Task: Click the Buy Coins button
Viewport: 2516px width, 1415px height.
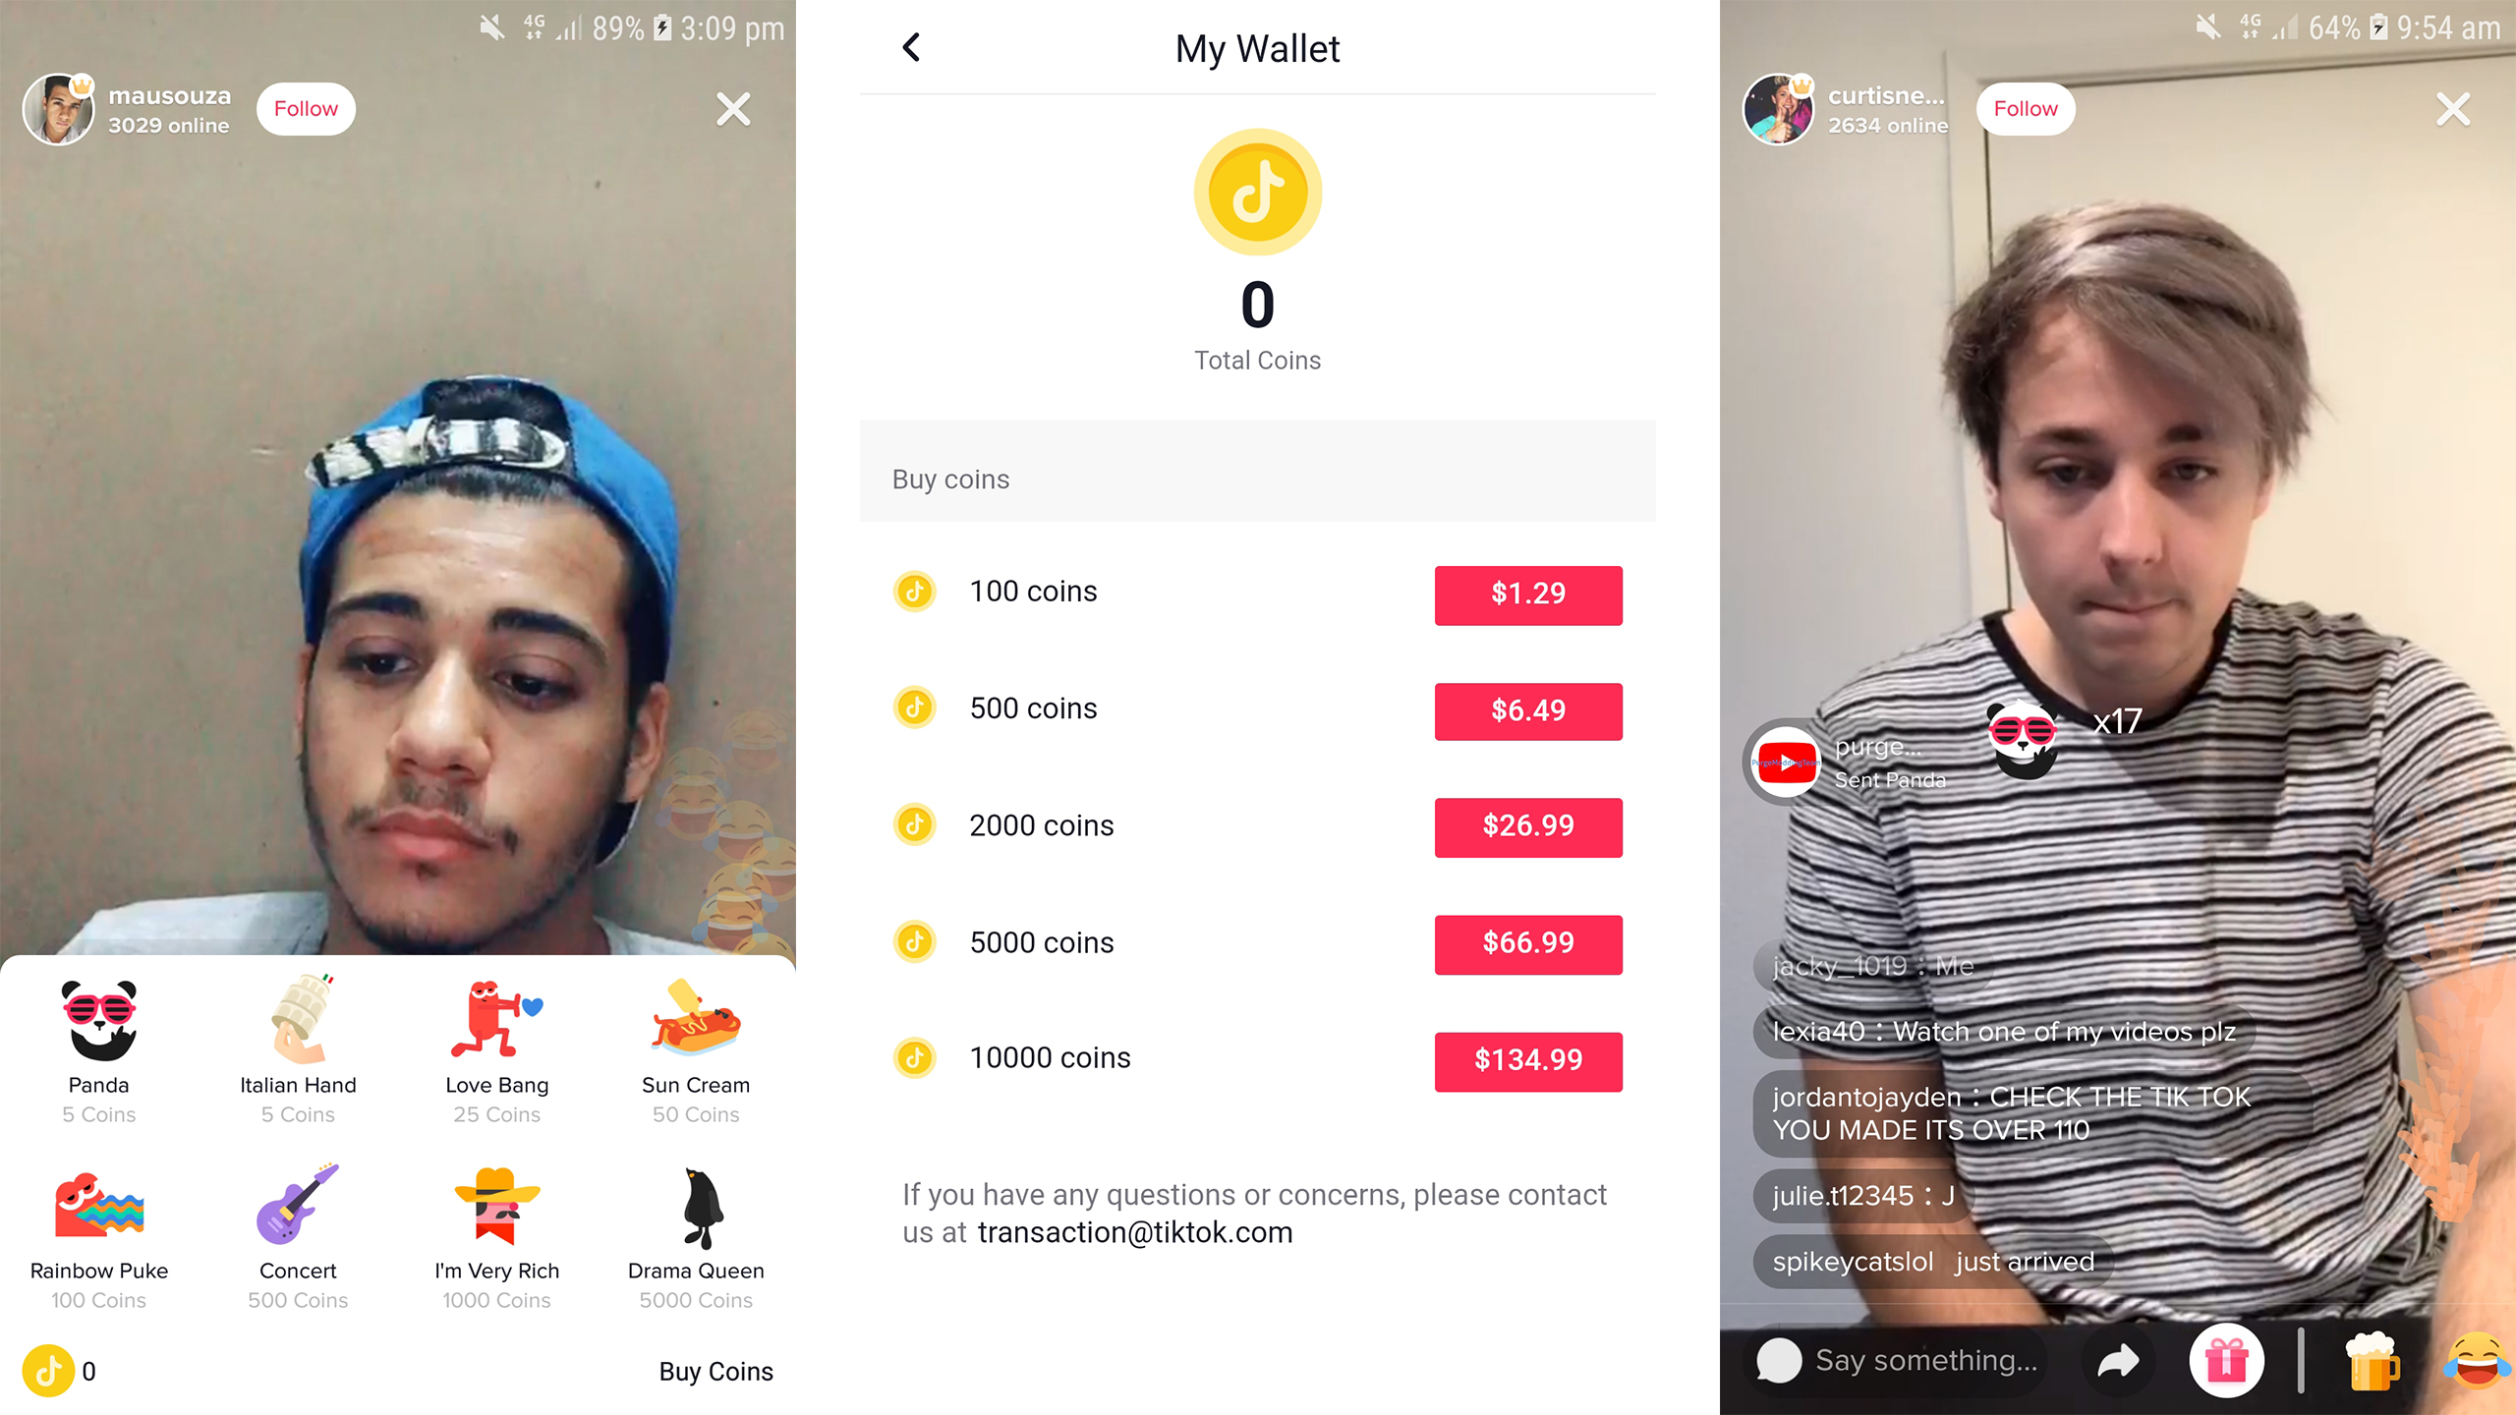Action: point(714,1372)
